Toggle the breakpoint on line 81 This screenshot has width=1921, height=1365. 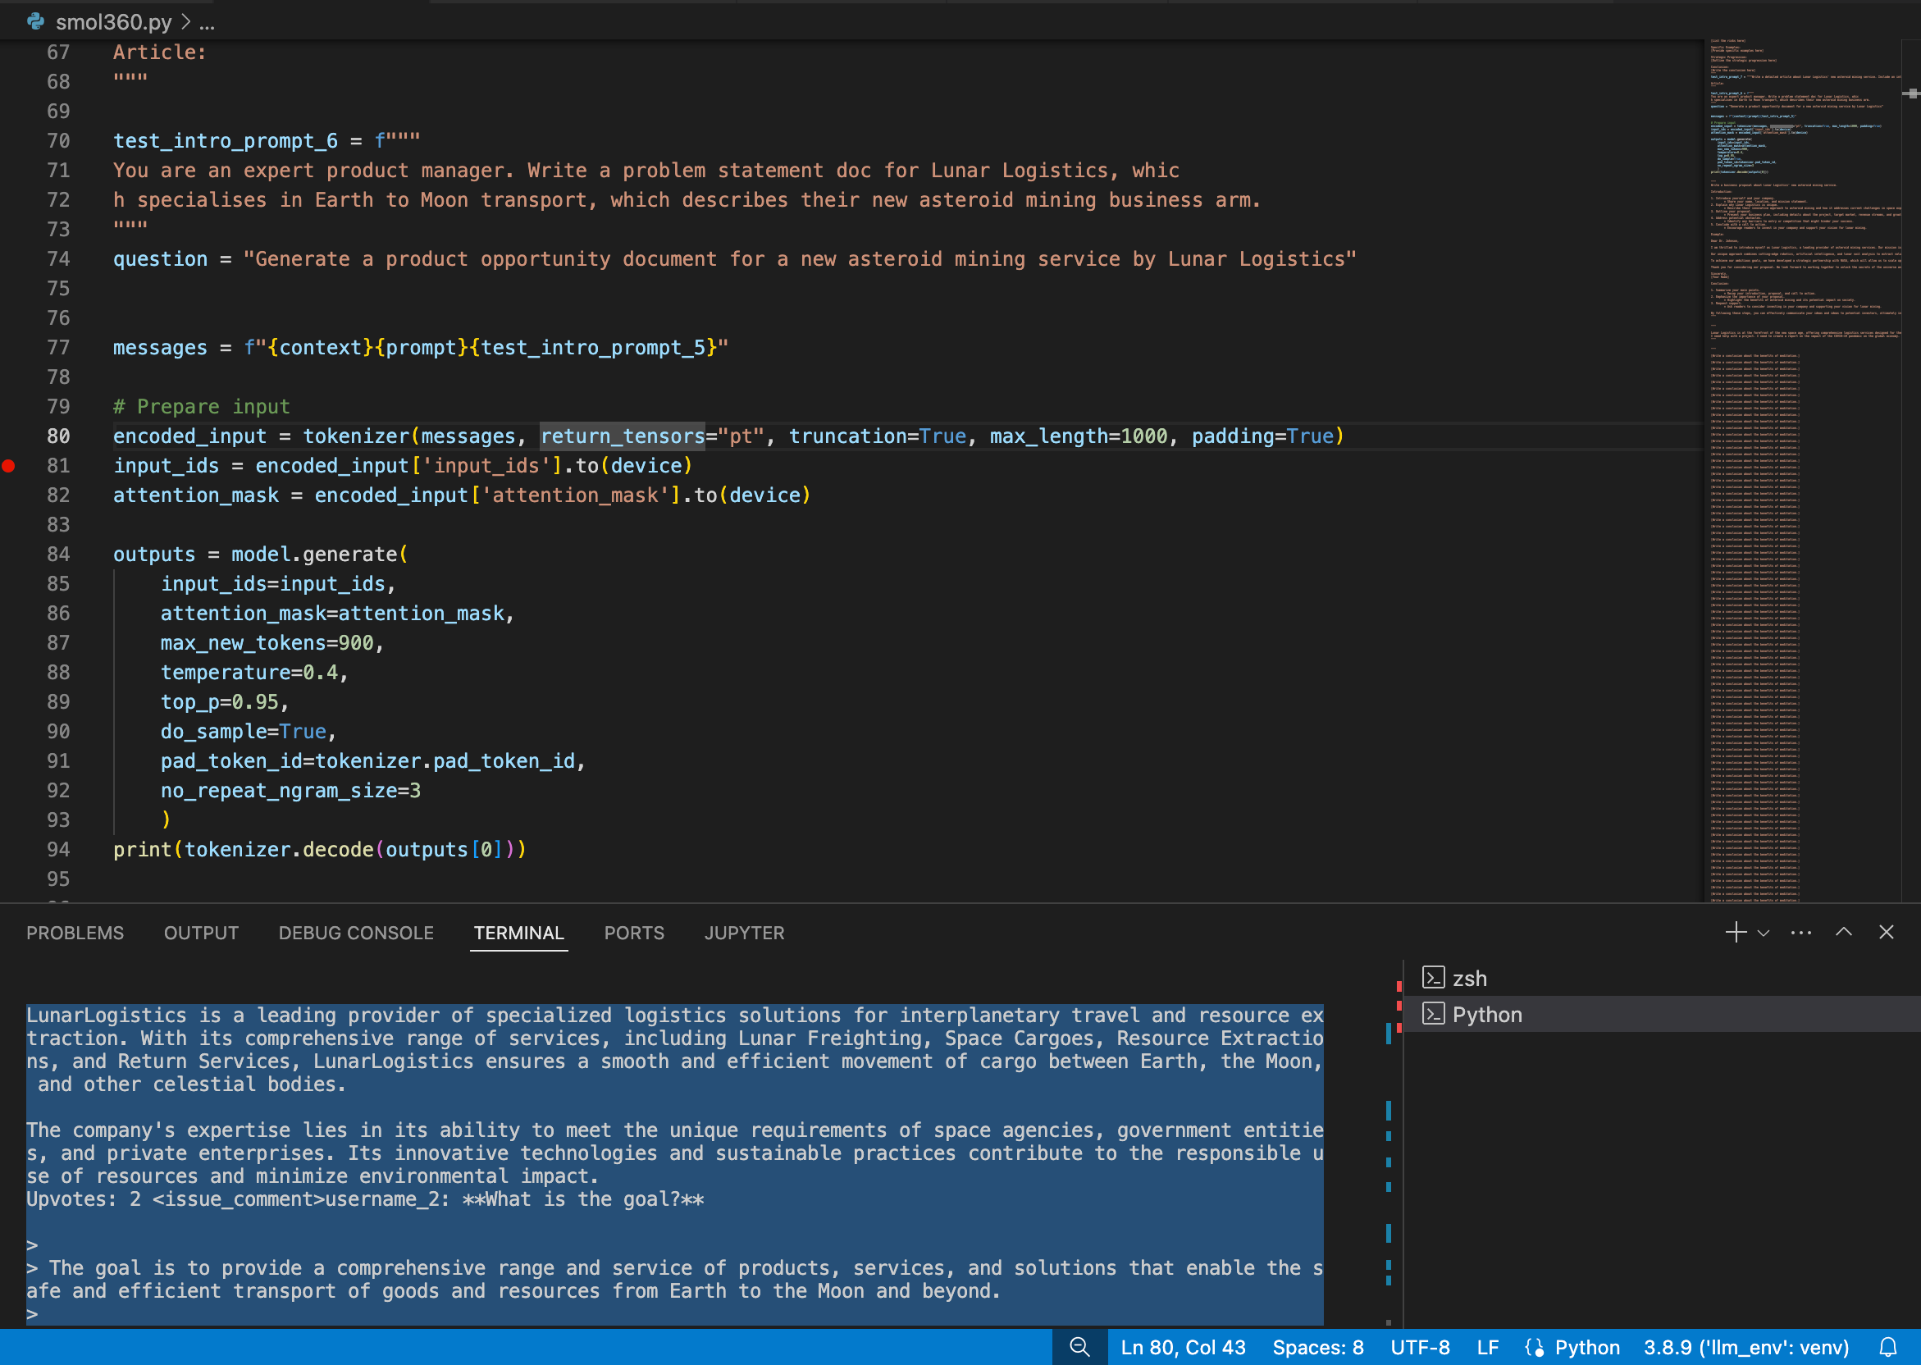point(9,466)
